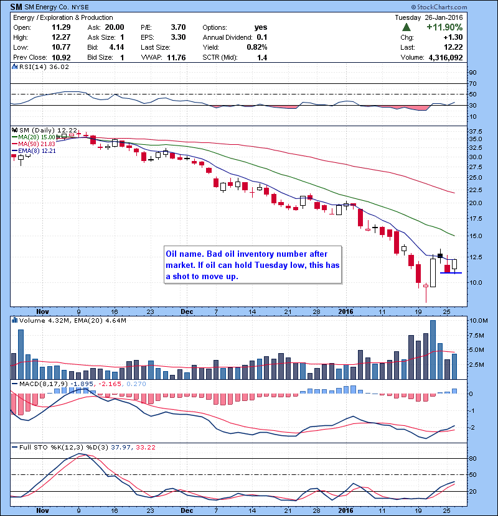
Task: Click the Chg value +1.30
Action: pyautogui.click(x=453, y=37)
